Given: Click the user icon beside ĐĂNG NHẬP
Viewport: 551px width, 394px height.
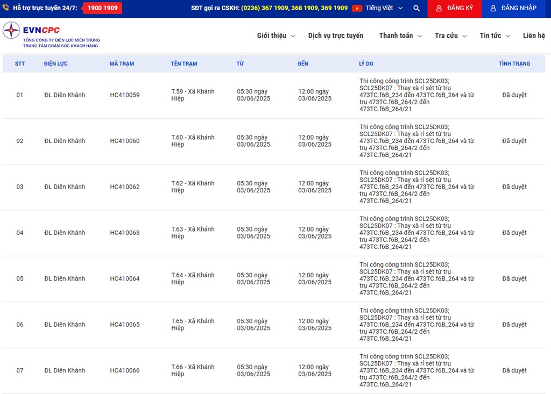Looking at the screenshot, I should [493, 9].
